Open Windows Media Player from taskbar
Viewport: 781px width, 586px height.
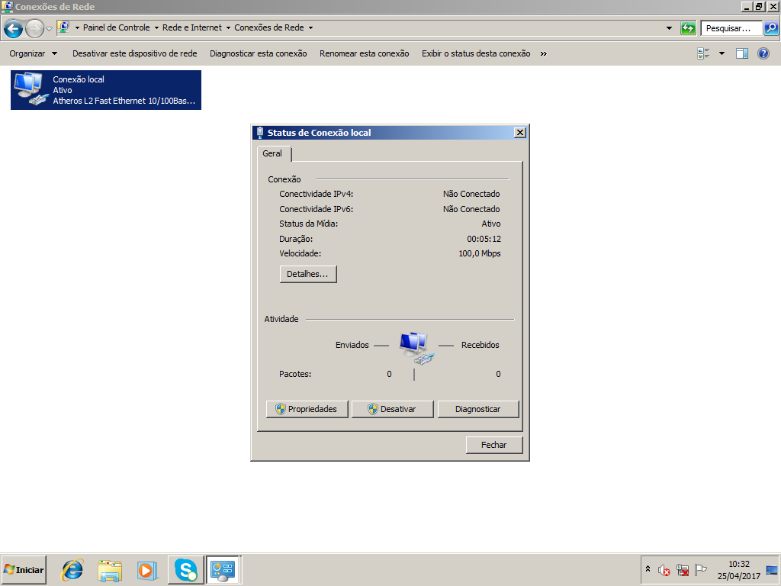[147, 570]
